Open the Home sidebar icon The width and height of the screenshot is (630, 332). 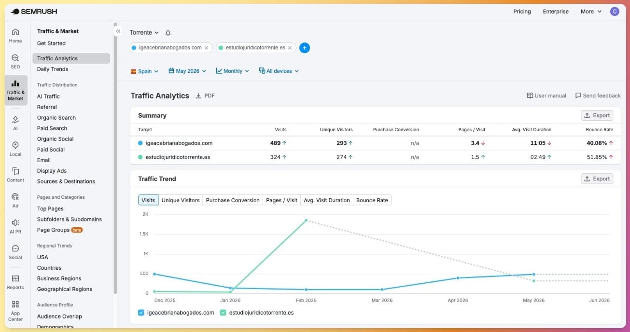[15, 36]
